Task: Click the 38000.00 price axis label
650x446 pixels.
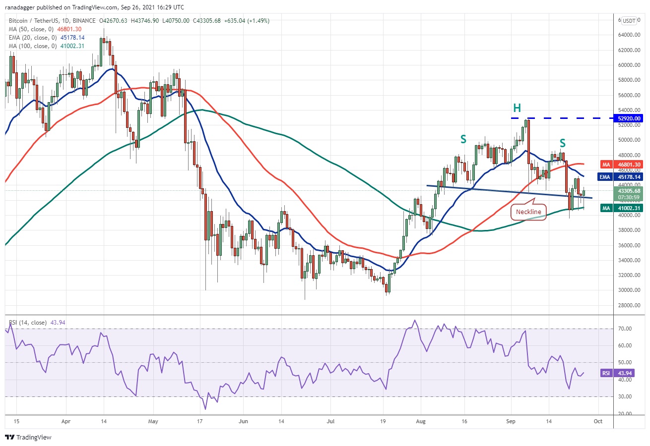Action: 628,230
